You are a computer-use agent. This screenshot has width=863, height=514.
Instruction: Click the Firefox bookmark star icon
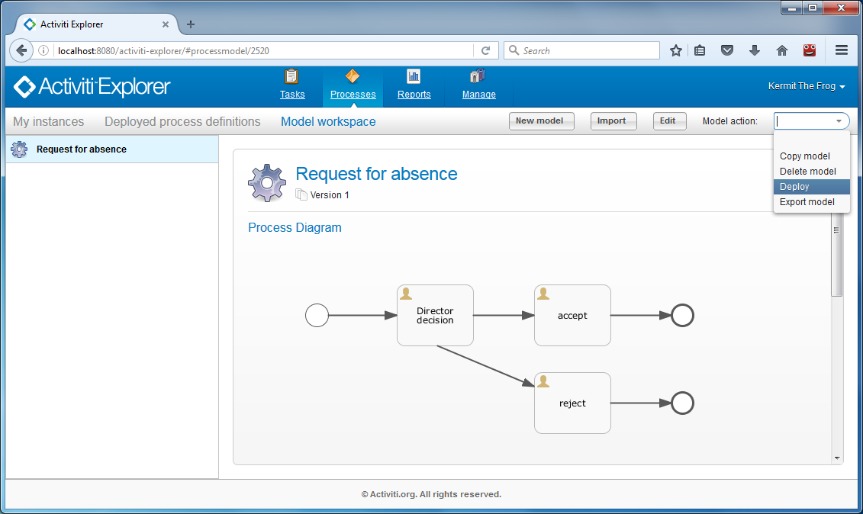click(675, 50)
